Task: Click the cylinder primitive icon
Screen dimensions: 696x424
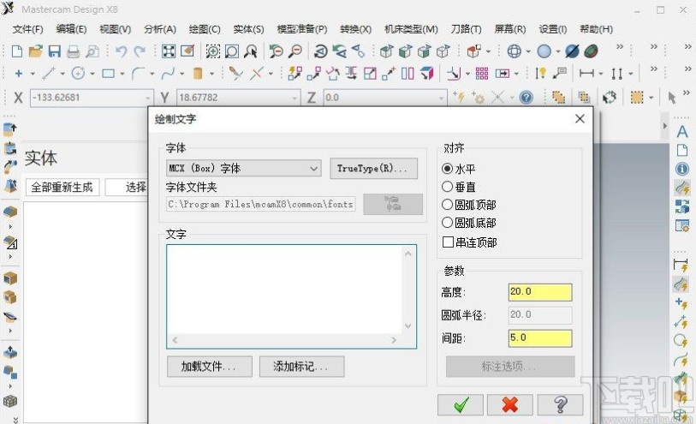Action: click(198, 74)
